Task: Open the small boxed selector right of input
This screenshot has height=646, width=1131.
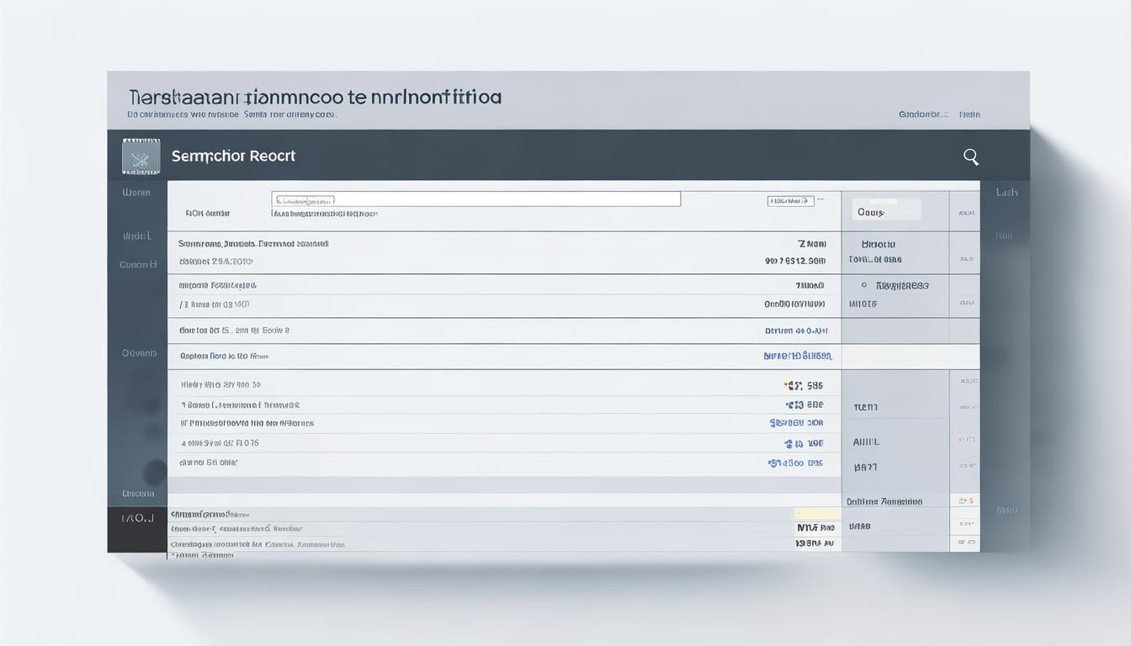Action: (x=790, y=201)
